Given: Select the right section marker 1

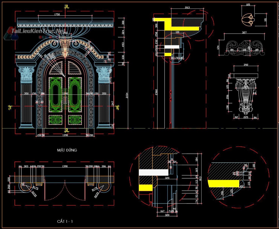Looking at the screenshot, I should pos(118,107).
